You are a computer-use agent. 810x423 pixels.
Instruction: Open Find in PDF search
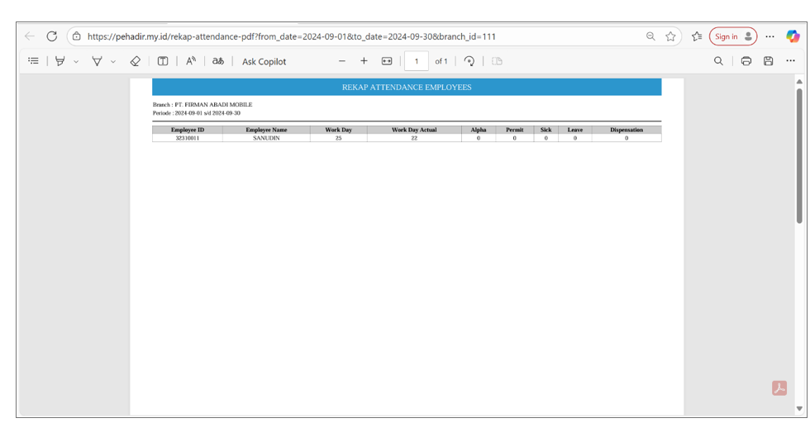tap(718, 61)
